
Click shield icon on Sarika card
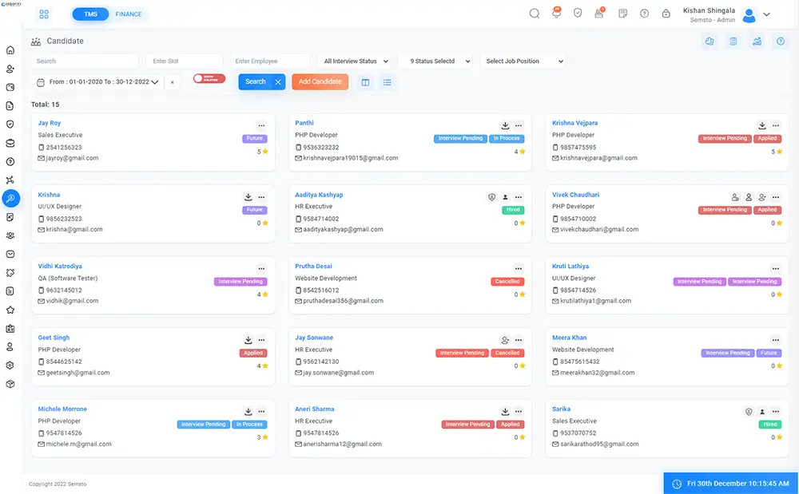tap(749, 412)
